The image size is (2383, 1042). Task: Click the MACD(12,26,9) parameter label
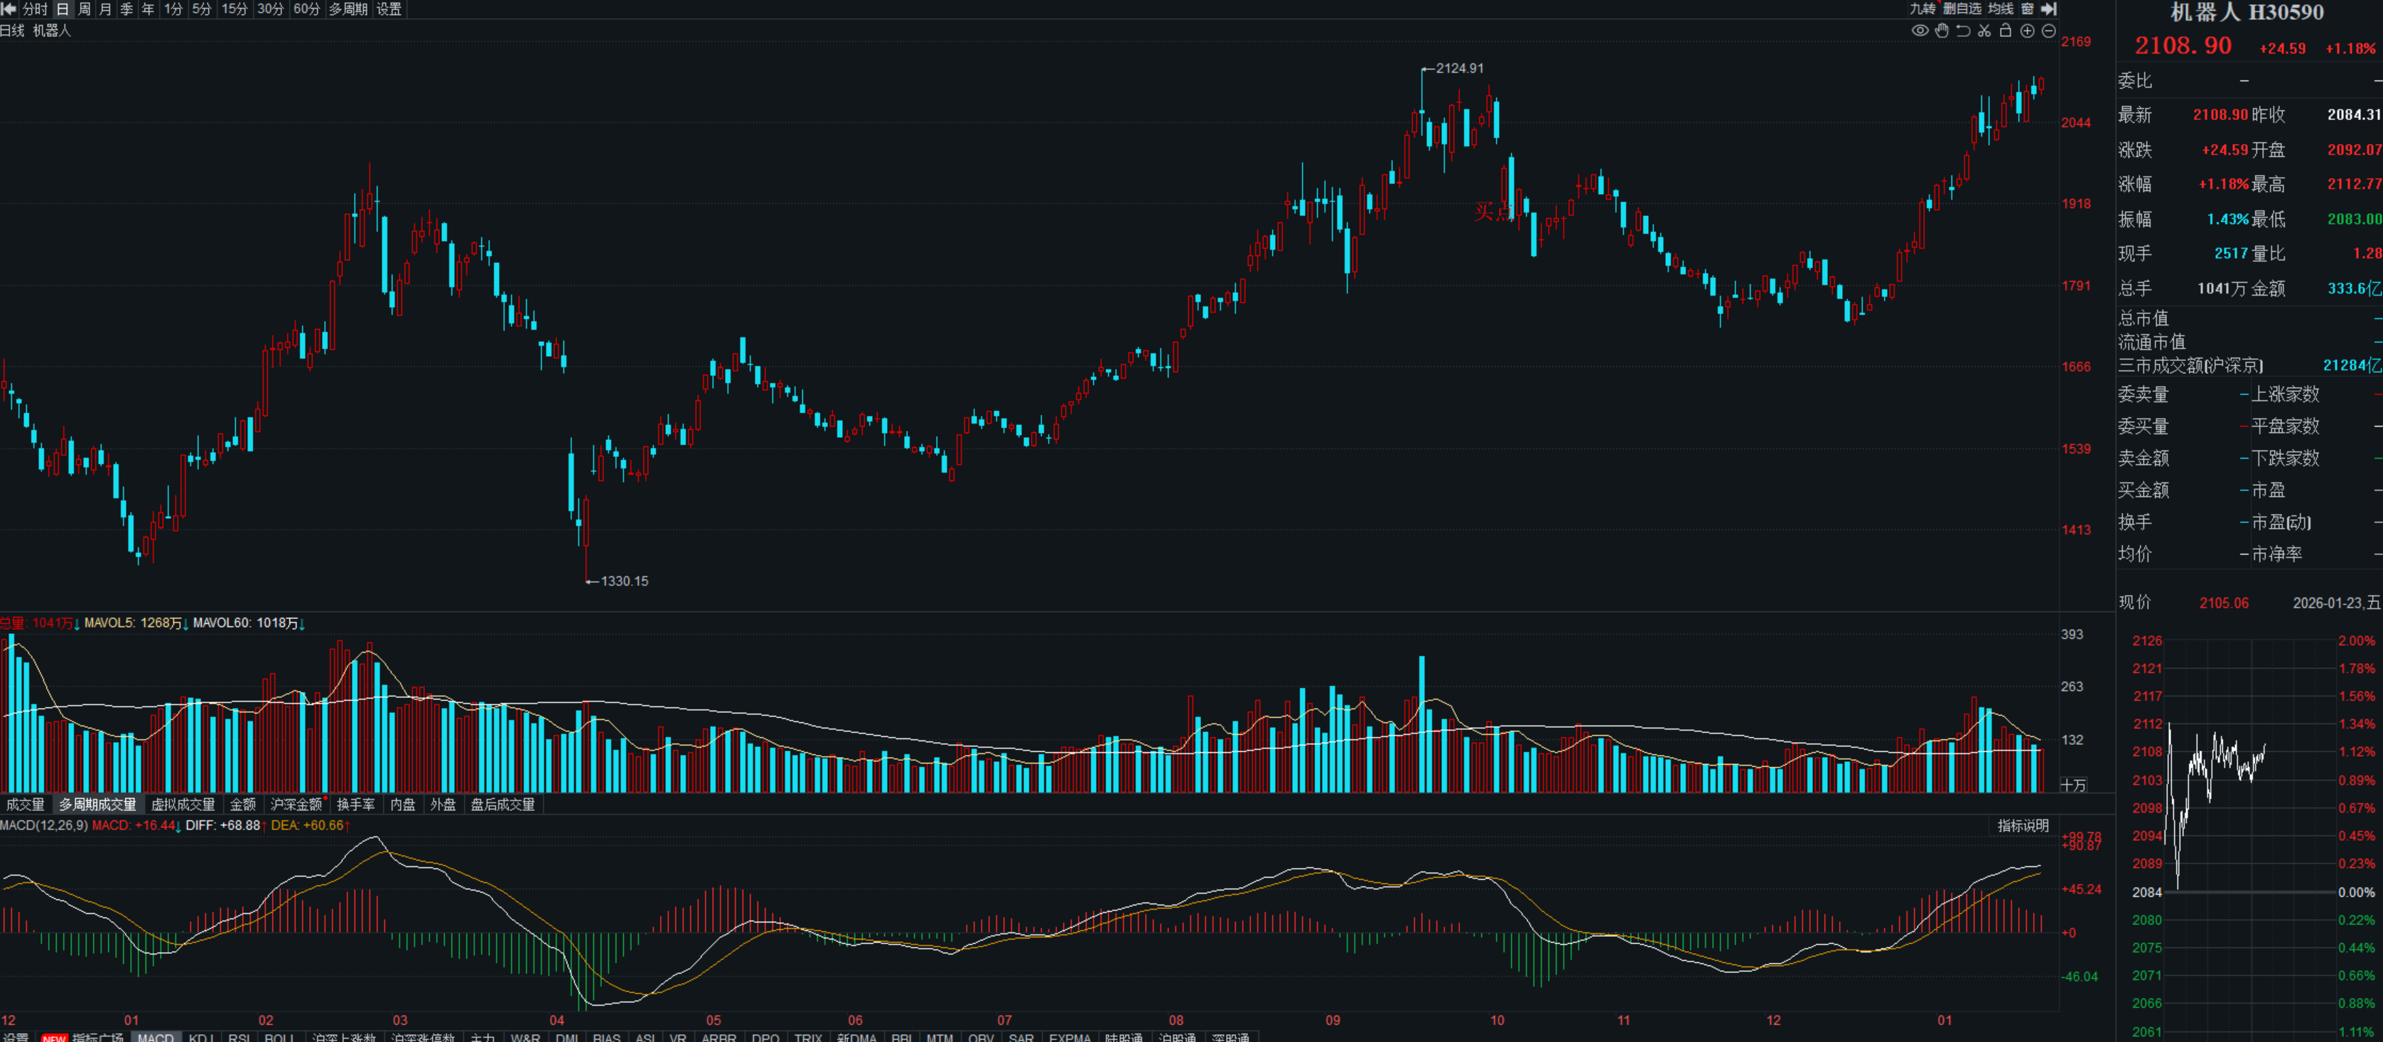(43, 825)
